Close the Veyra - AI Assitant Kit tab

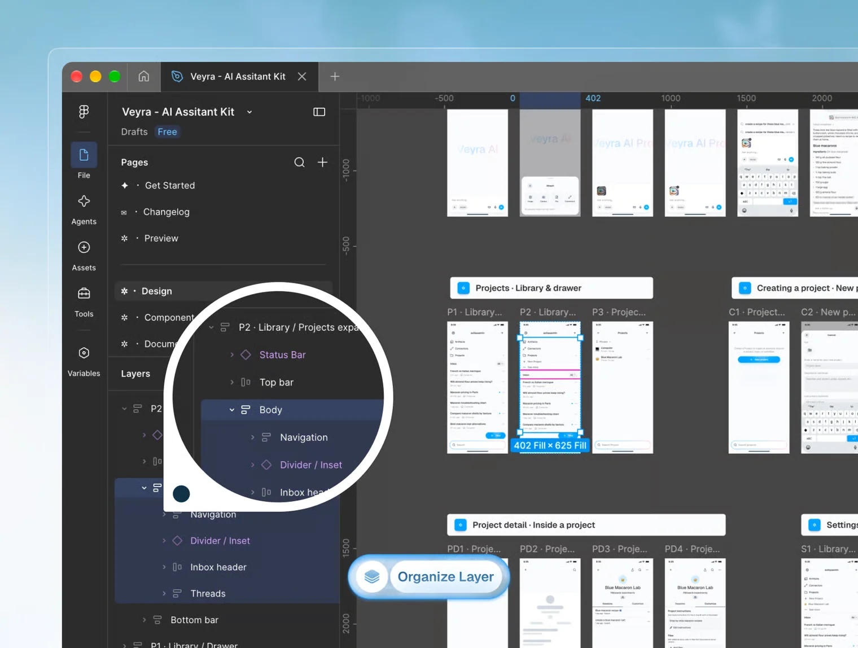click(302, 76)
